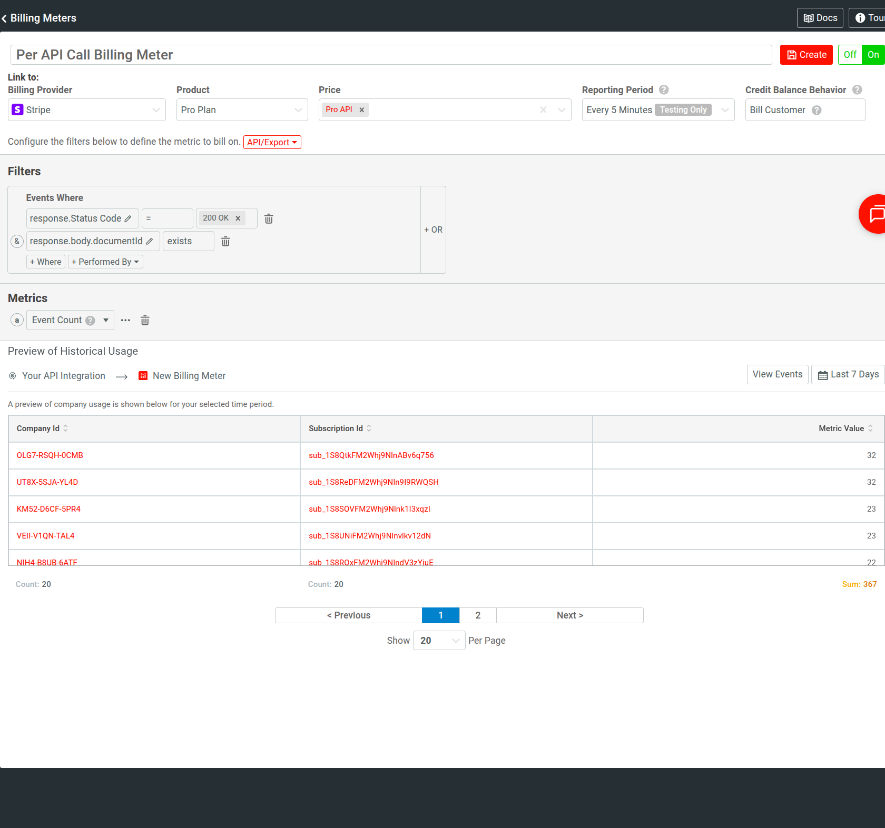Remove the Pro API price tag

point(361,109)
